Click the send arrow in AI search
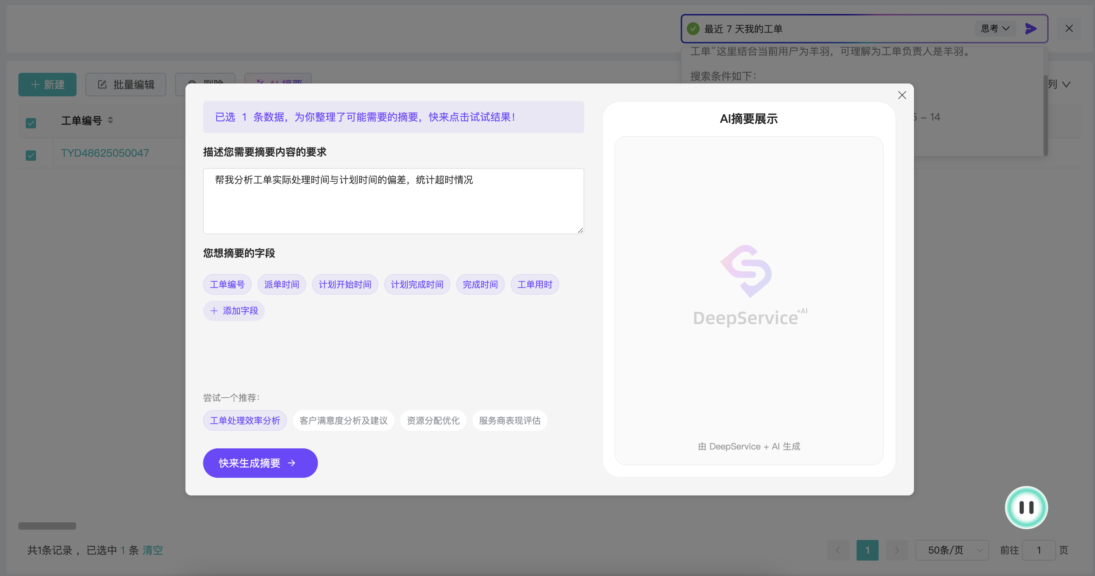Viewport: 1095px width, 576px height. (1031, 28)
